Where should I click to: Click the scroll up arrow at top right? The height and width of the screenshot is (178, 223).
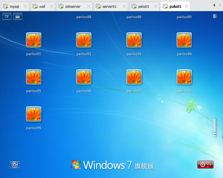click(215, 16)
